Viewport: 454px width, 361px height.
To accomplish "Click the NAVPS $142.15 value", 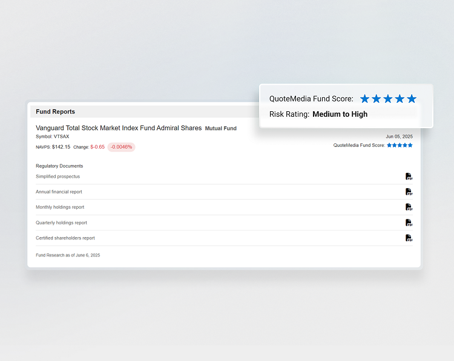I will point(61,147).
